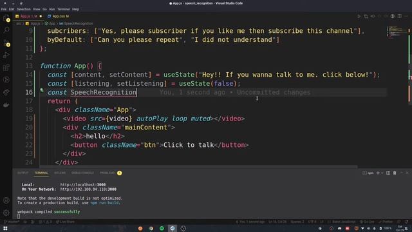The image size is (412, 232).
Task: Switch to the GITLENS panel tab
Action: click(60, 173)
